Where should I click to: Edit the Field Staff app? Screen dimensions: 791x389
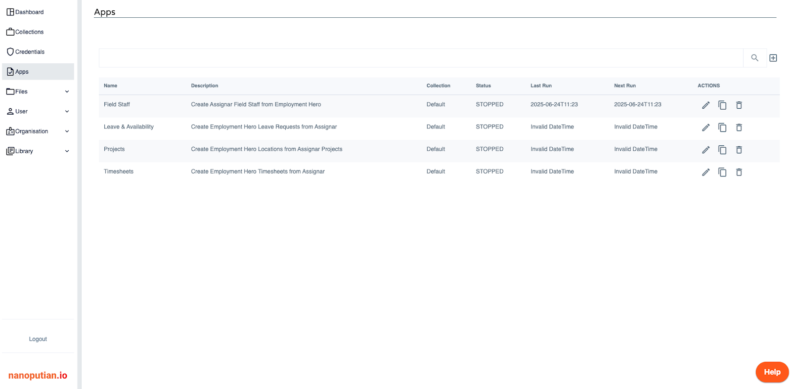[705, 105]
